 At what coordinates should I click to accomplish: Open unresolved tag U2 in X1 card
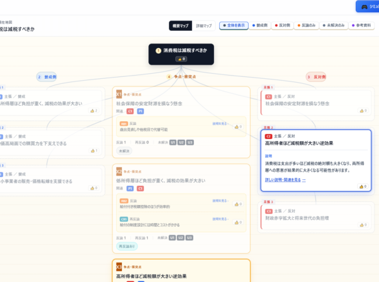[181, 142]
